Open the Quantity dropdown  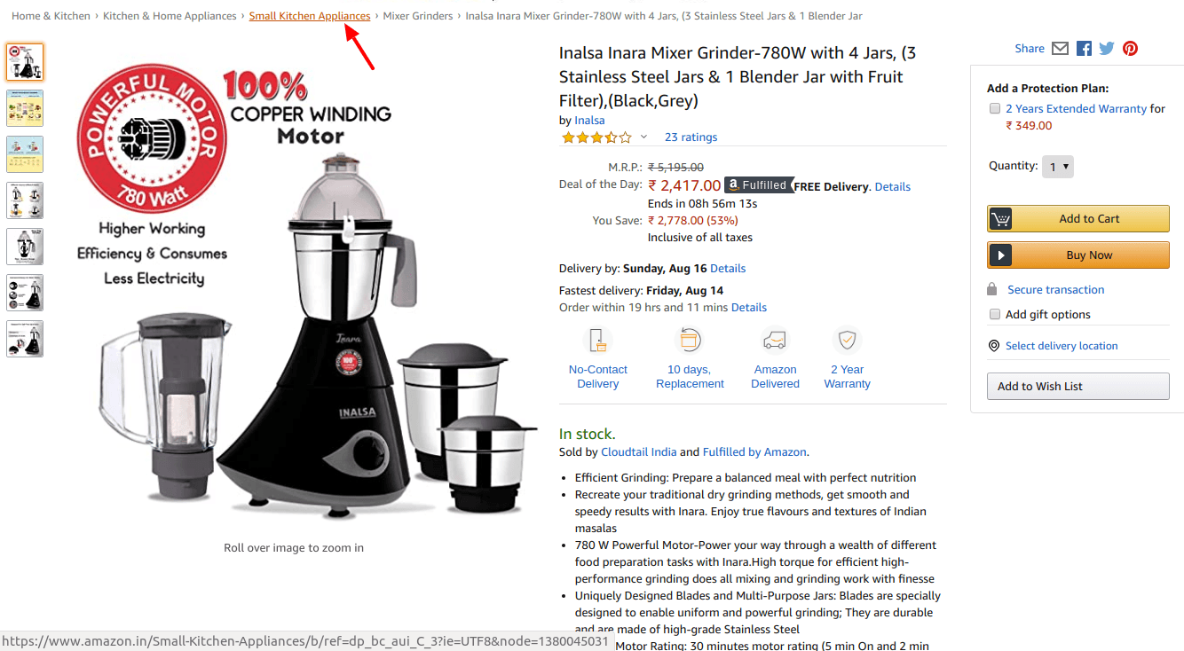[x=1058, y=167]
